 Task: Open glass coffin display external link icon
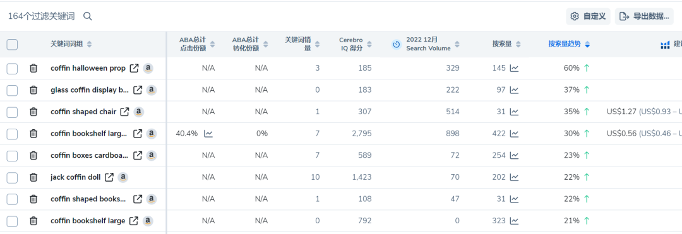click(x=138, y=90)
